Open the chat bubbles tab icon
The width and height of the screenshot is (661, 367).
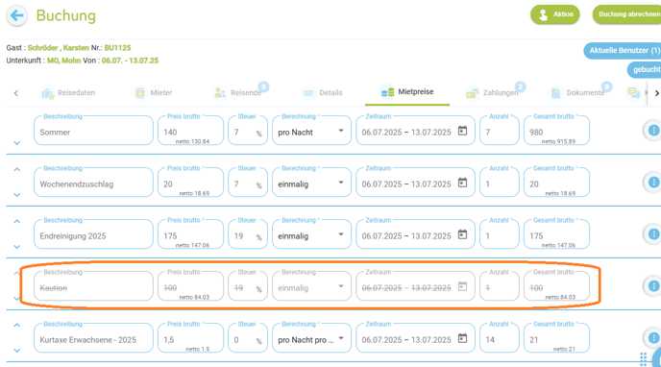click(633, 92)
